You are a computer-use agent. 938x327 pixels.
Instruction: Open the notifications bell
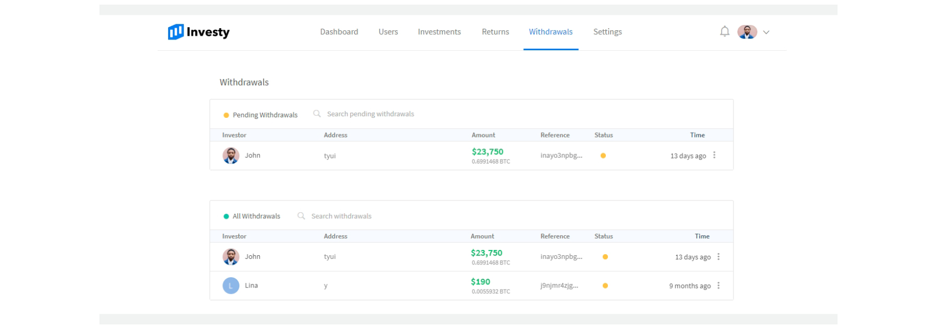pyautogui.click(x=724, y=32)
